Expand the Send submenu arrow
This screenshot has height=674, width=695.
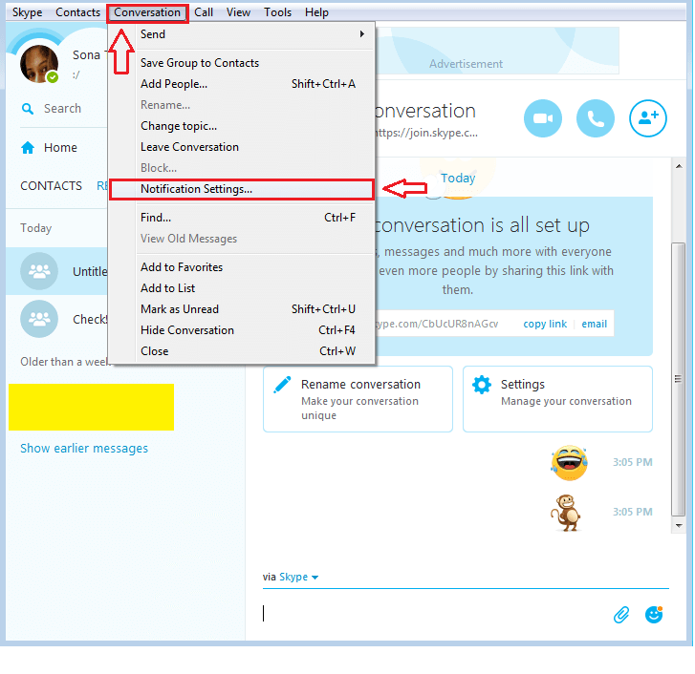(x=362, y=34)
